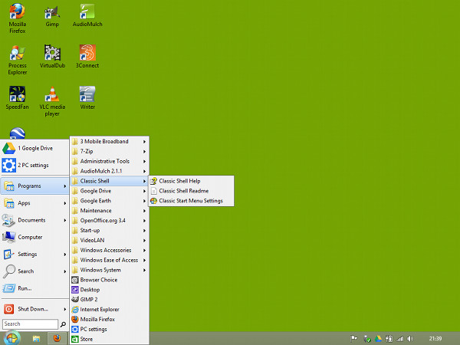The height and width of the screenshot is (345, 460).
Task: Open PC settings in Programs list
Action: click(109, 329)
